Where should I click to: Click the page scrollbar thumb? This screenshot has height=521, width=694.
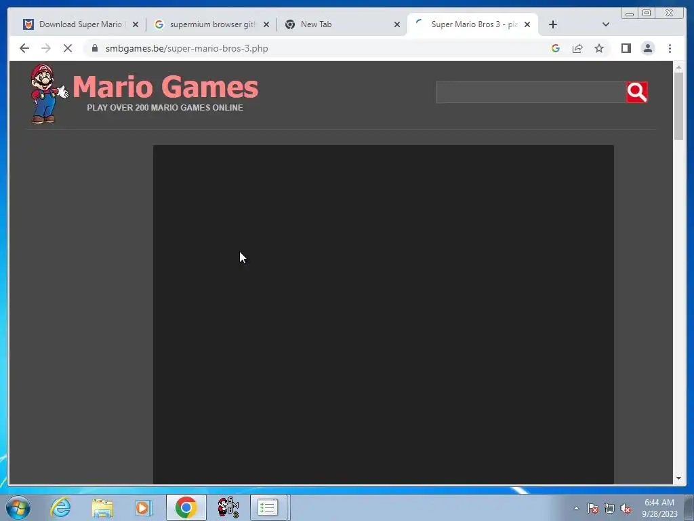pyautogui.click(x=678, y=106)
